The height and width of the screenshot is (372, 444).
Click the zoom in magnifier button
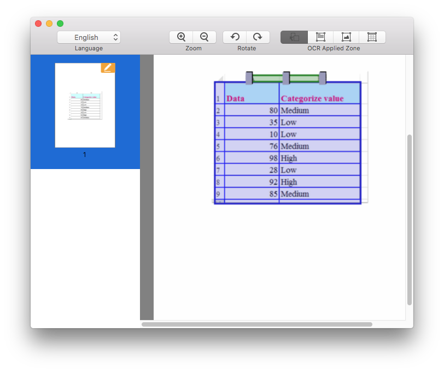point(181,37)
